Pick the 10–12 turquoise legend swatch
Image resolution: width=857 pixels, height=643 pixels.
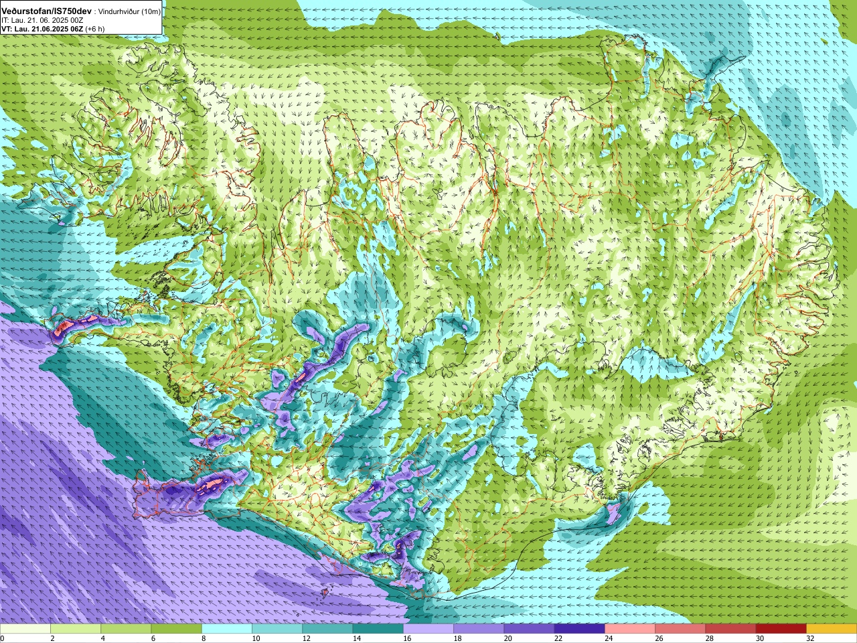click(277, 629)
